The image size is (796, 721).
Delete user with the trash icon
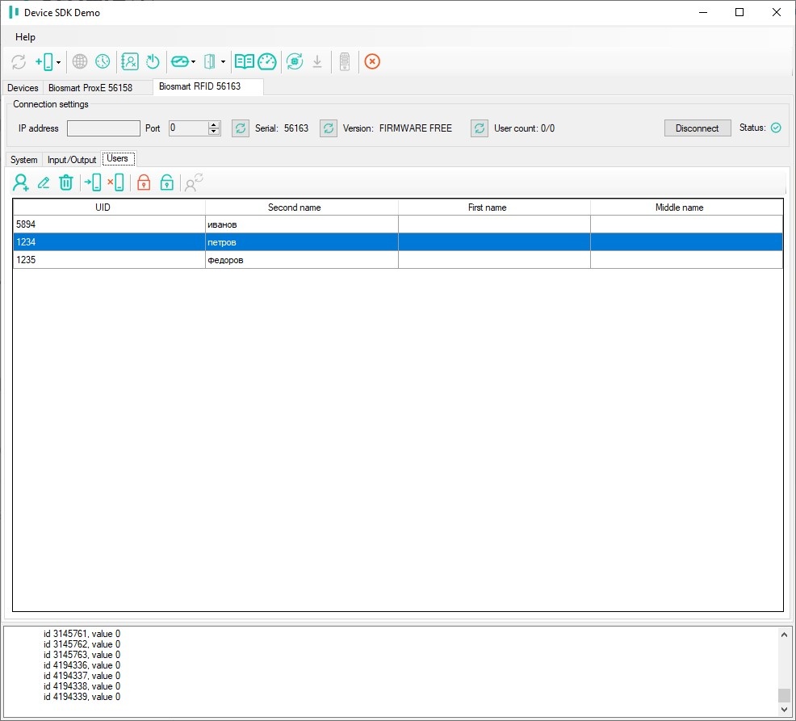66,182
